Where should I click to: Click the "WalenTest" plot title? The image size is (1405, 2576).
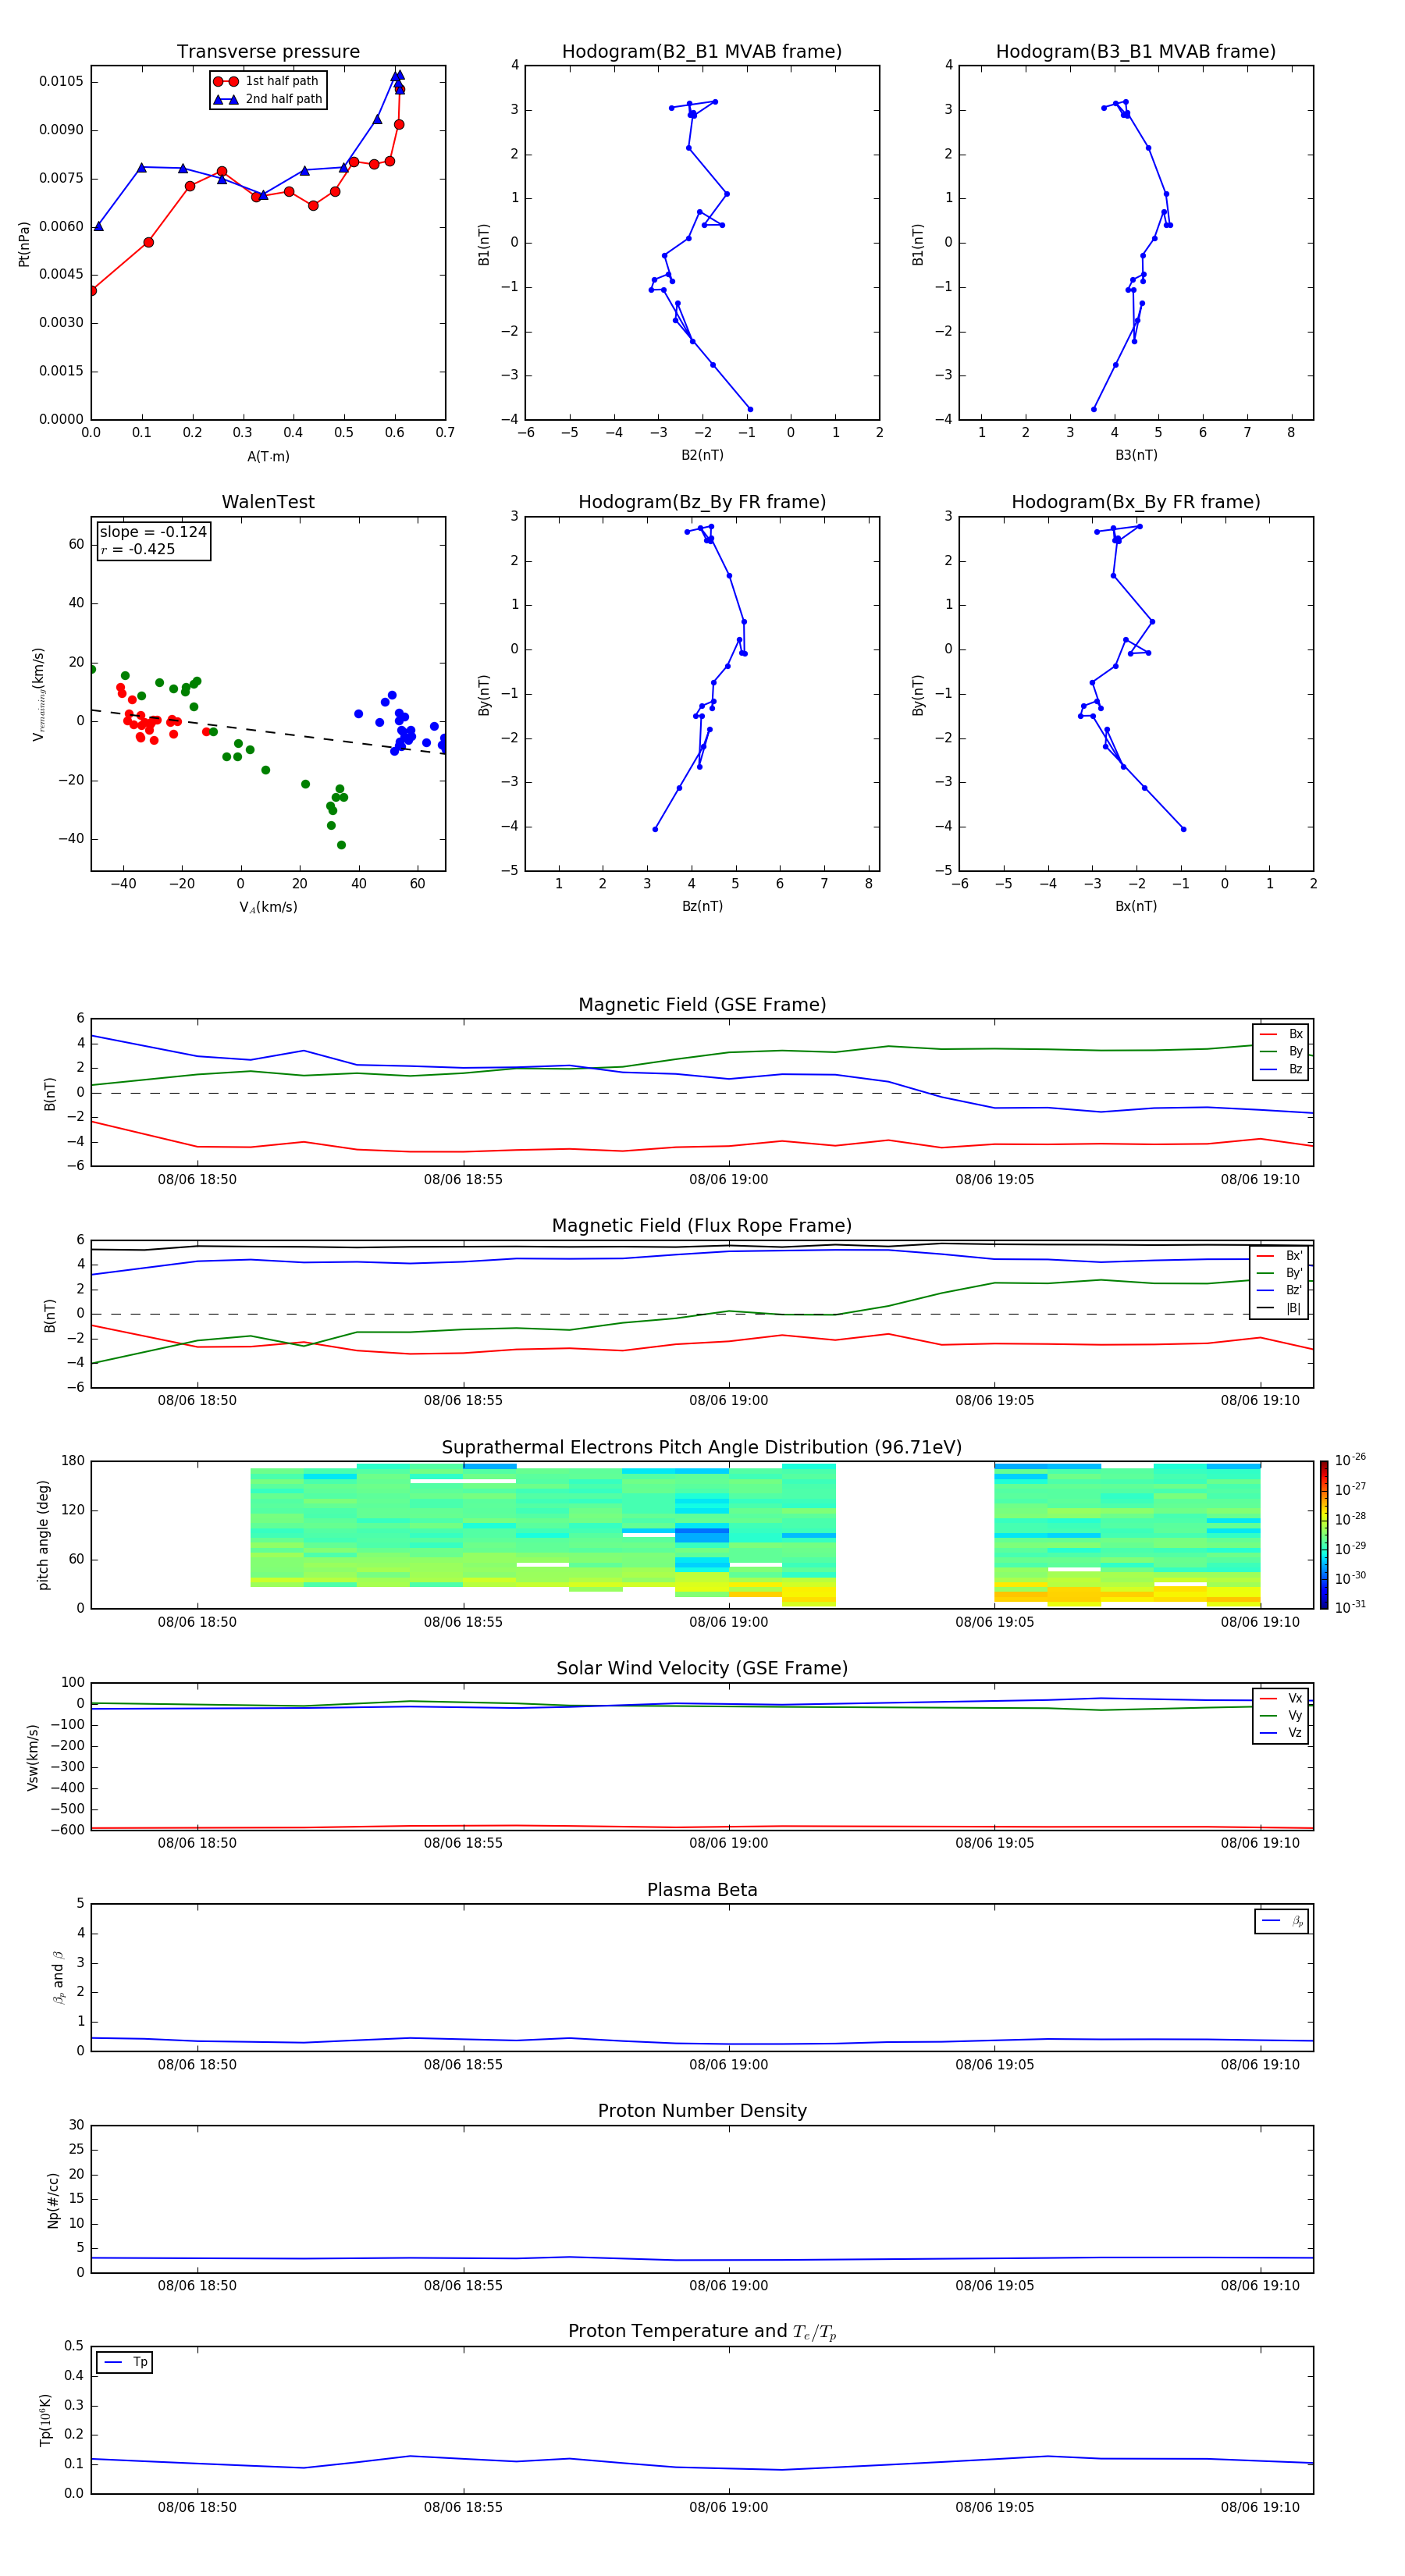click(268, 502)
